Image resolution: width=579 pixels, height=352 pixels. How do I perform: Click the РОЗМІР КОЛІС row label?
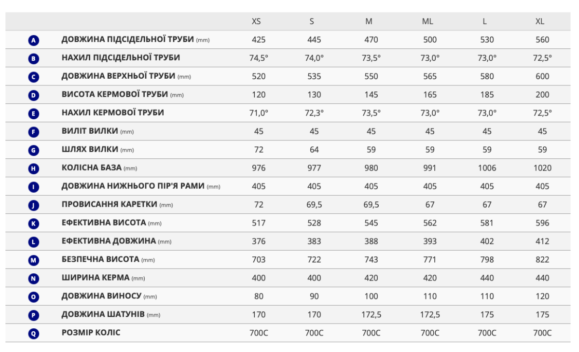pos(91,333)
